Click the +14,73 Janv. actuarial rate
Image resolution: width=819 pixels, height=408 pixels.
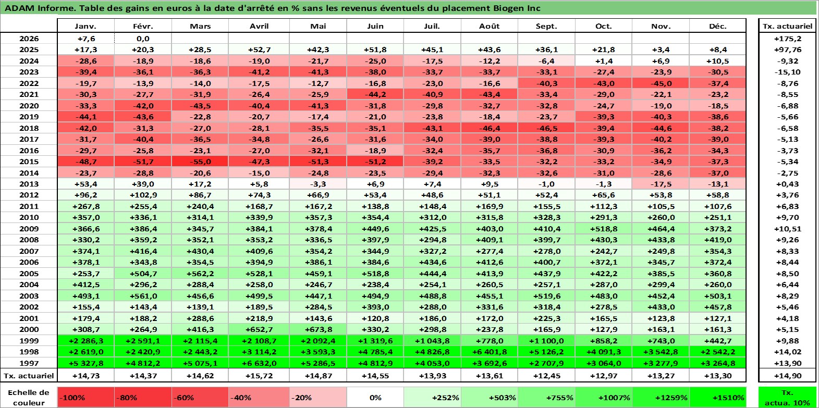[85, 376]
